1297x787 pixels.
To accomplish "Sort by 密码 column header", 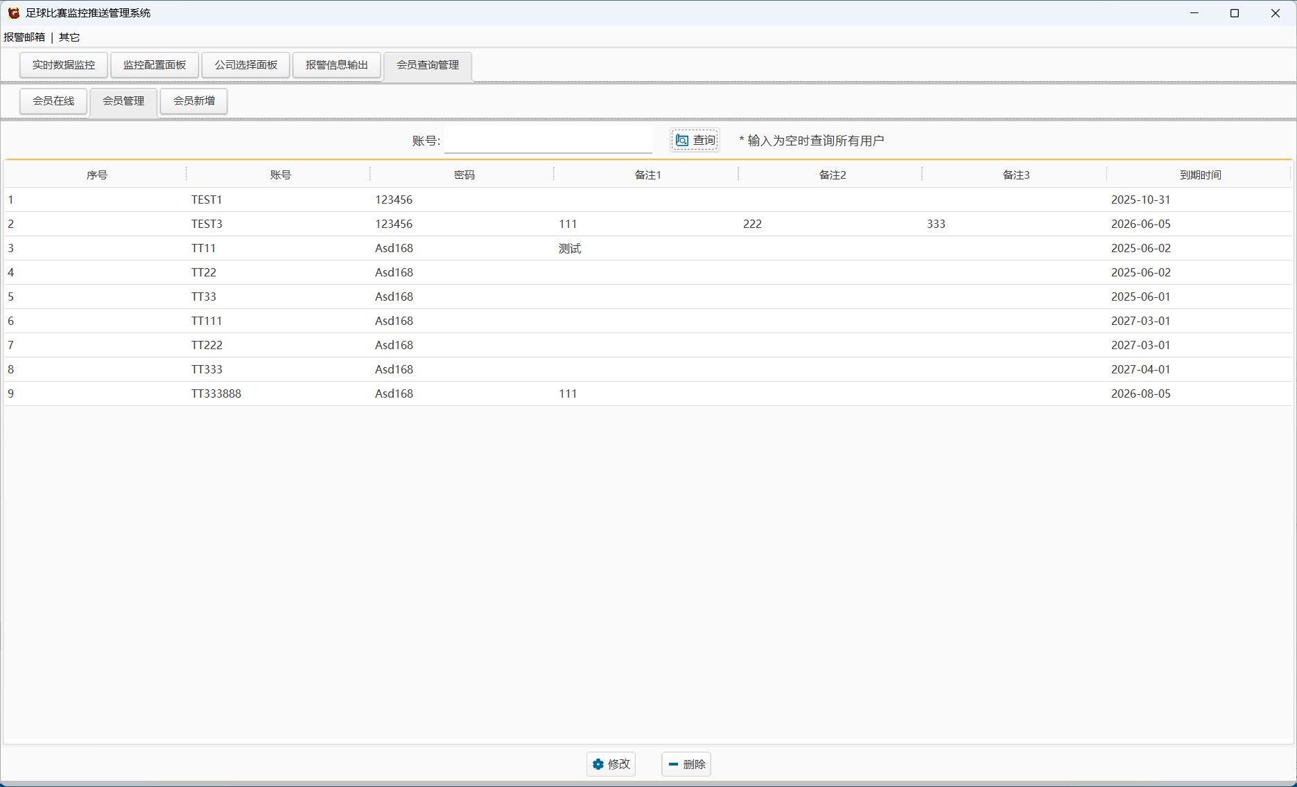I will [x=464, y=175].
